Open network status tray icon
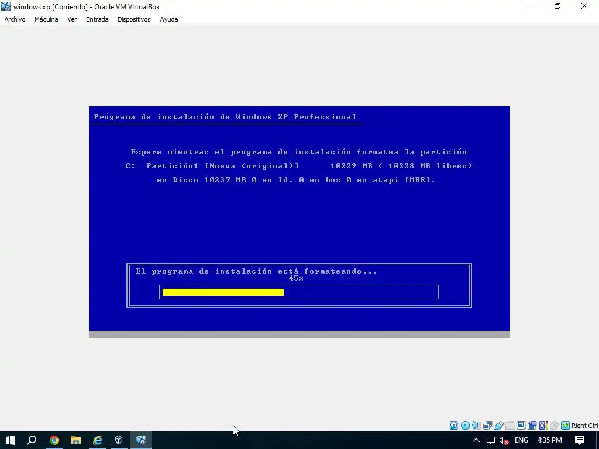Screen dimensions: 599x449 tap(490, 440)
